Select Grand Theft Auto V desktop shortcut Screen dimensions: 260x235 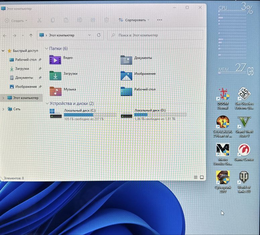(x=244, y=127)
